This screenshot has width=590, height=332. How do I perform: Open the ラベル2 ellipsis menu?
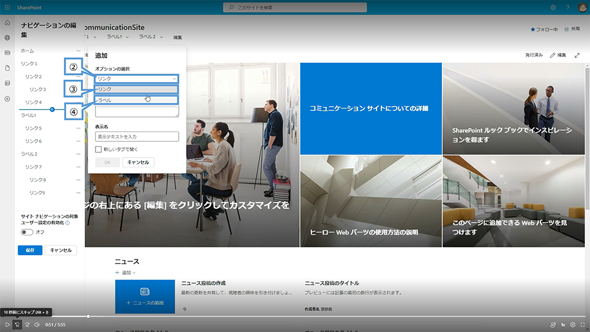[x=78, y=154]
